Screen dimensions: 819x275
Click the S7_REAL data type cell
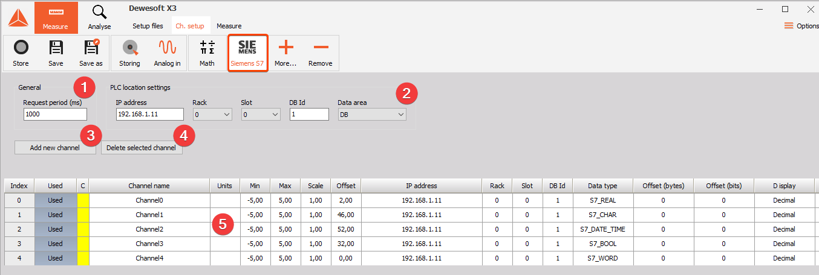[602, 200]
